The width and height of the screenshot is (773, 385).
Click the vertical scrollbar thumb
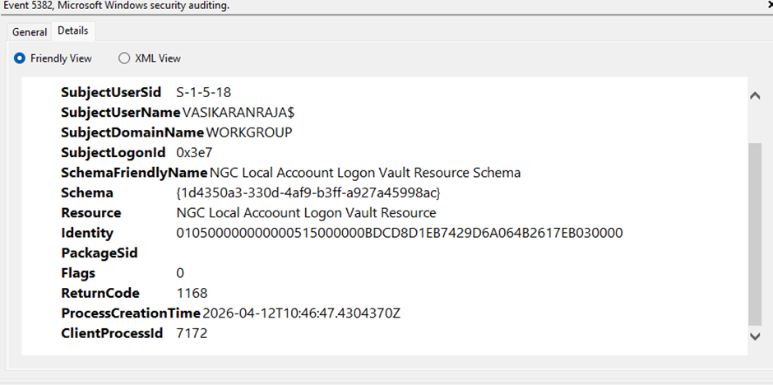754,234
